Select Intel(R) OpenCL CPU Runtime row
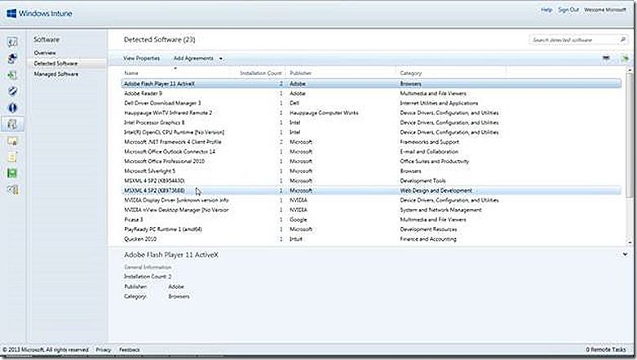This screenshot has width=637, height=360. (371, 132)
